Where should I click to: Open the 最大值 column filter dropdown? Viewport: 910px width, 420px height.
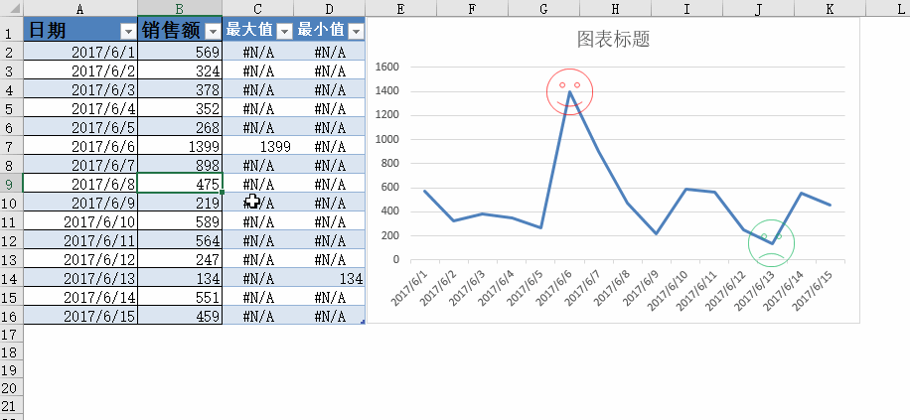coord(284,32)
